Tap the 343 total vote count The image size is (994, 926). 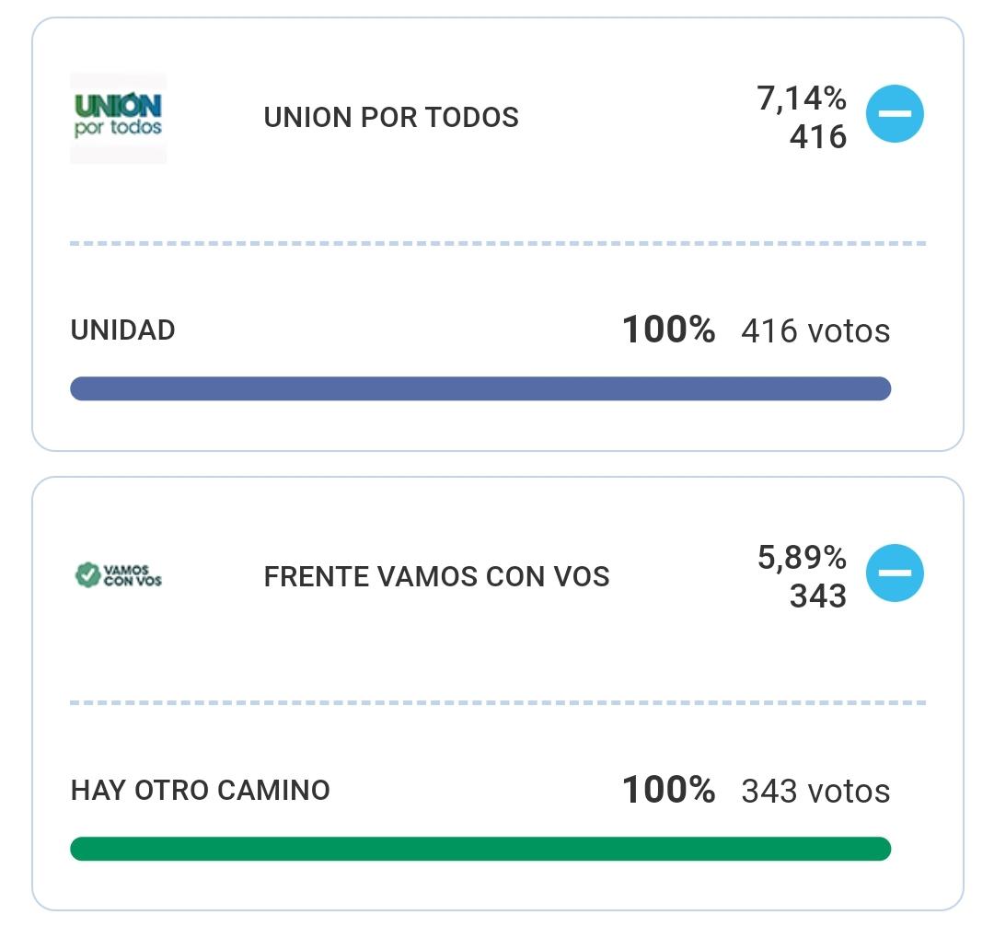click(817, 596)
